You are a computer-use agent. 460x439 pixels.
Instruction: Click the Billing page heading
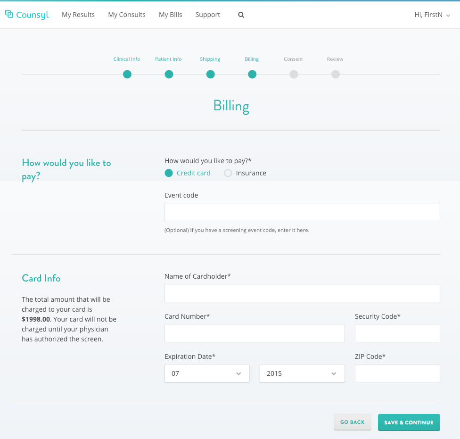(231, 106)
